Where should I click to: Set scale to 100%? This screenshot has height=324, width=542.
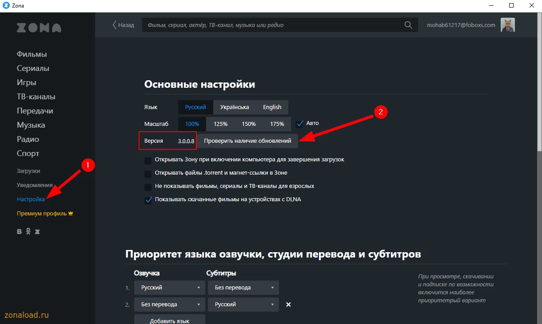[x=192, y=124]
